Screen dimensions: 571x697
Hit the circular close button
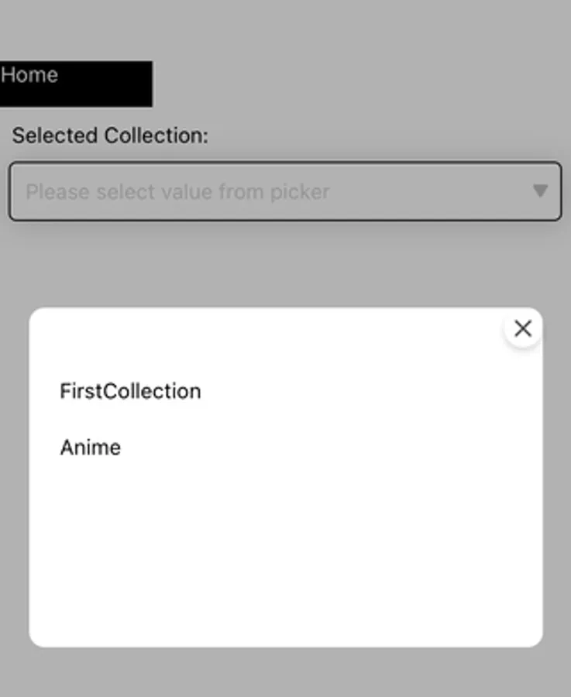coord(523,328)
